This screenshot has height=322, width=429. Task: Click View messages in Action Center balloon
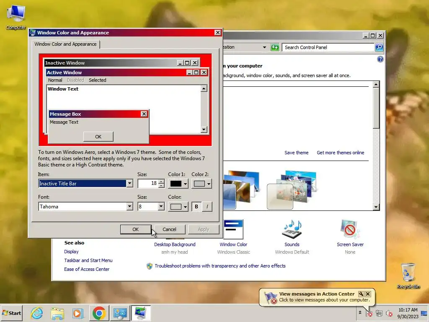click(317, 294)
